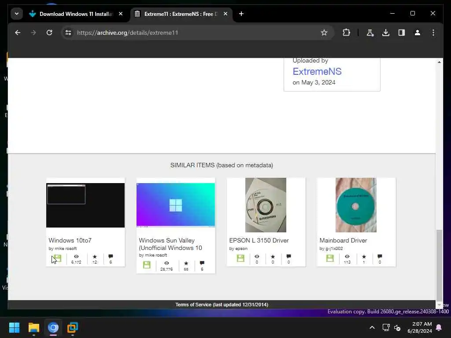This screenshot has height=338, width=451.
Task: Select the 'by g-j1x002' author text
Action: (x=331, y=248)
